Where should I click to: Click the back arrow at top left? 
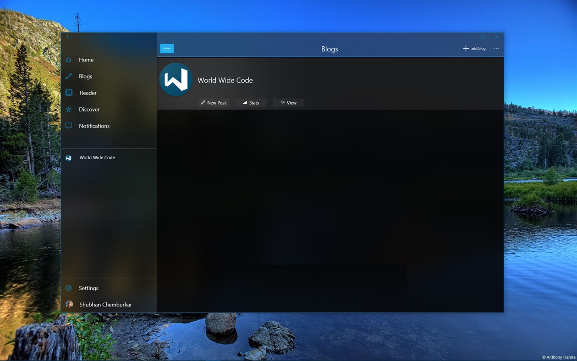pos(68,37)
